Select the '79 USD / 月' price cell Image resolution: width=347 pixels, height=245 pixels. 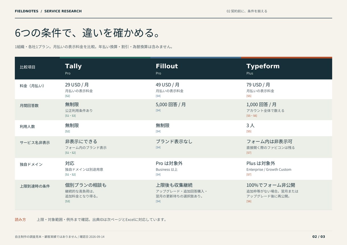coord(258,85)
